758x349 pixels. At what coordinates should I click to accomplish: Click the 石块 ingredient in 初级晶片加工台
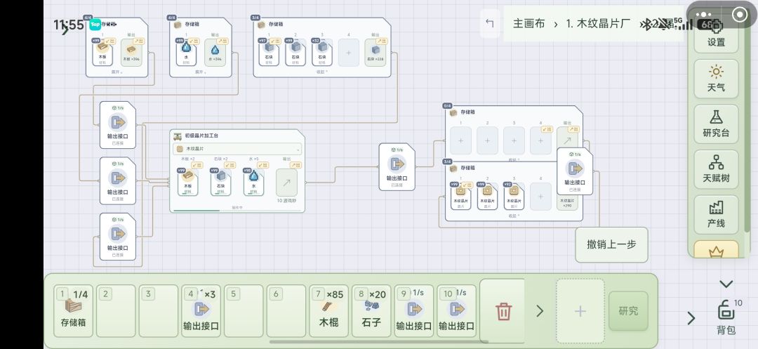(x=220, y=181)
